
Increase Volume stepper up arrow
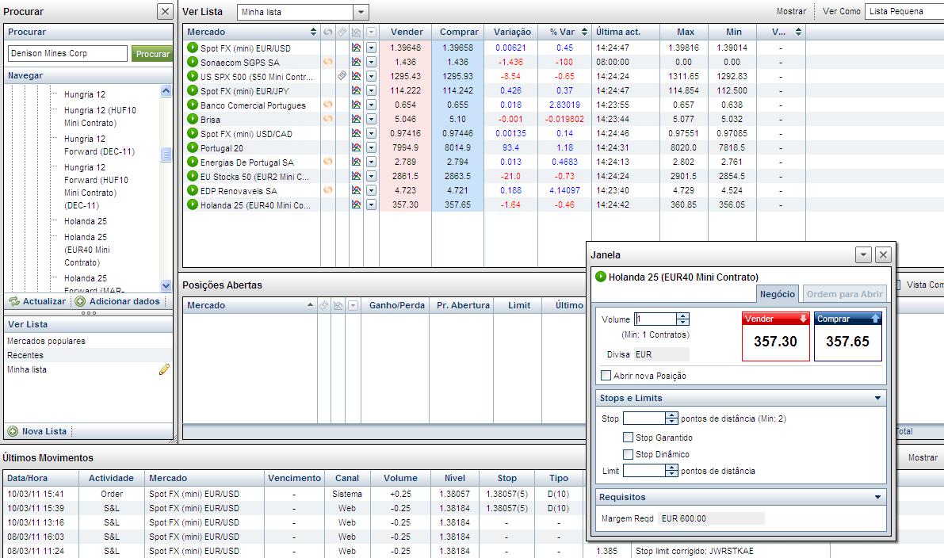pyautogui.click(x=682, y=316)
